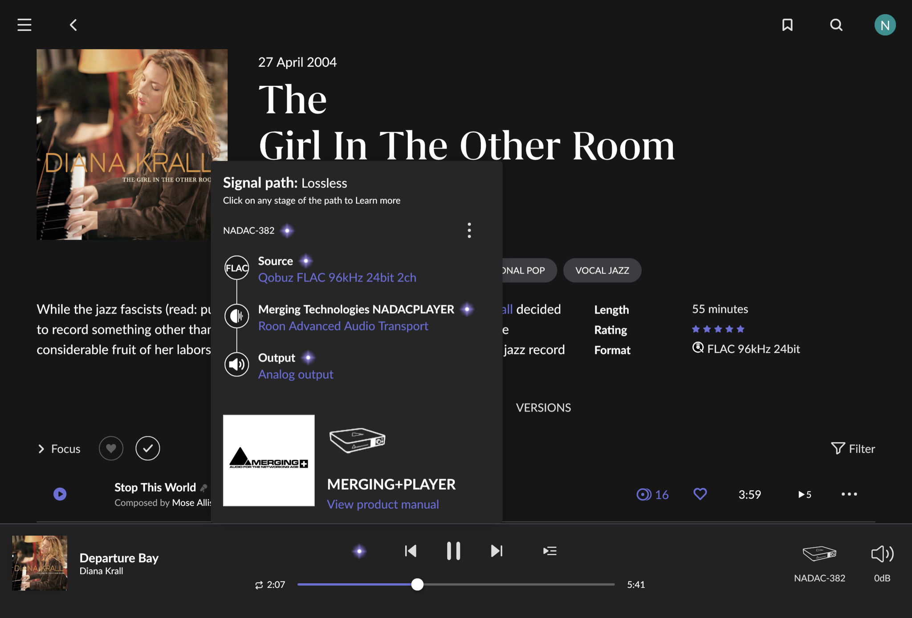Click the Signal path: Lossless heading
912x618 pixels.
click(285, 183)
